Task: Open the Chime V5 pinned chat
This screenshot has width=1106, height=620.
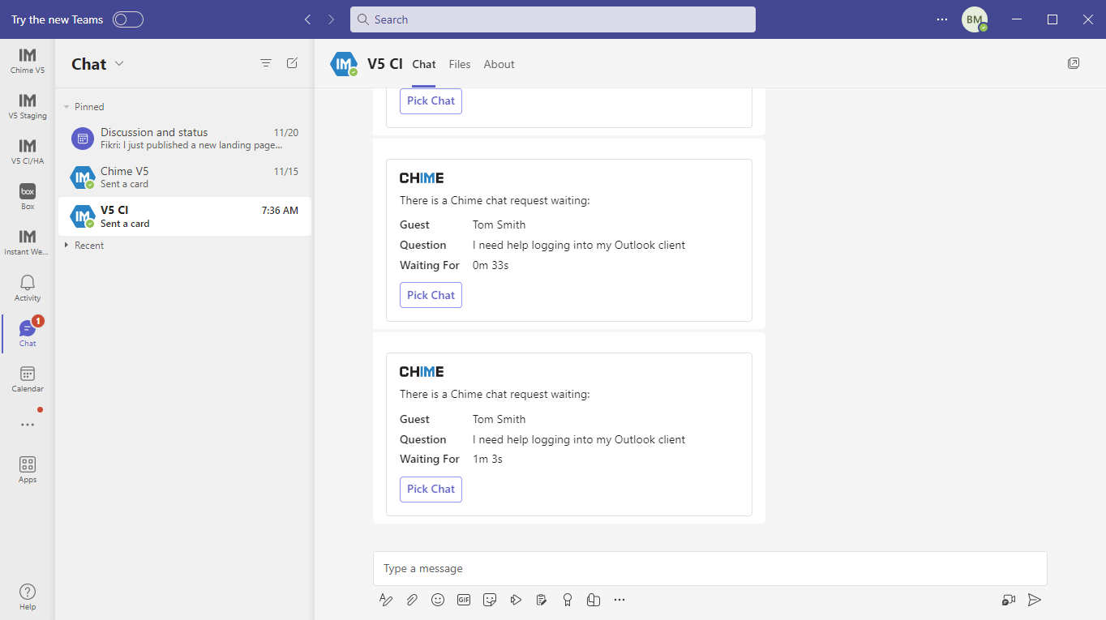Action: point(184,177)
